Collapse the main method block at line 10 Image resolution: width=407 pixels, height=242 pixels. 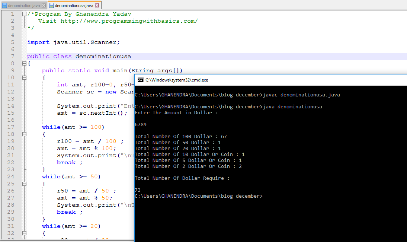24,77
